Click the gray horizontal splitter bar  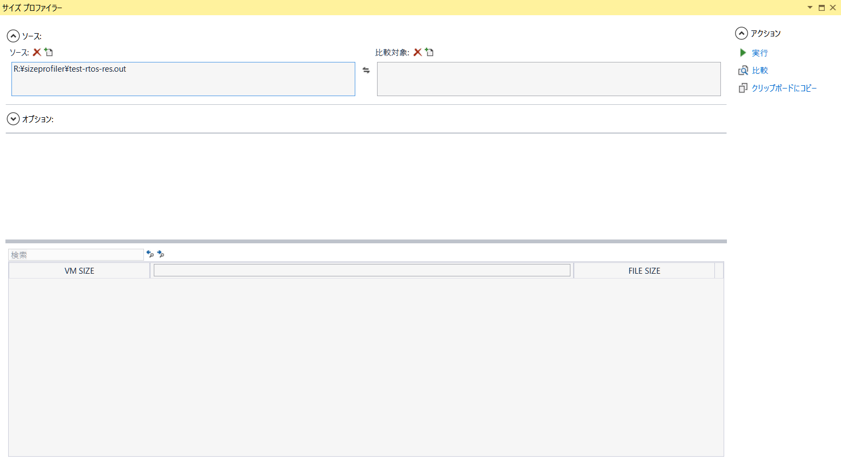(366, 241)
